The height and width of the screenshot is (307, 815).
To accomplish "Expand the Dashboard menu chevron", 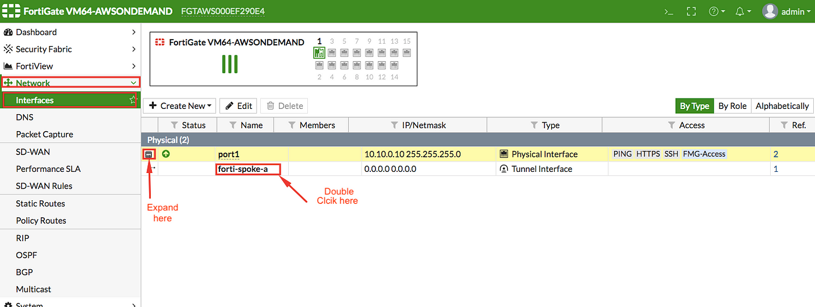I will [134, 32].
